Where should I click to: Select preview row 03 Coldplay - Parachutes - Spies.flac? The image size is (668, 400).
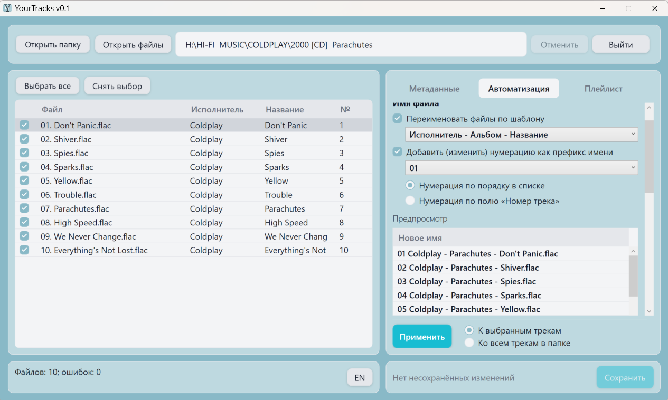pos(511,281)
